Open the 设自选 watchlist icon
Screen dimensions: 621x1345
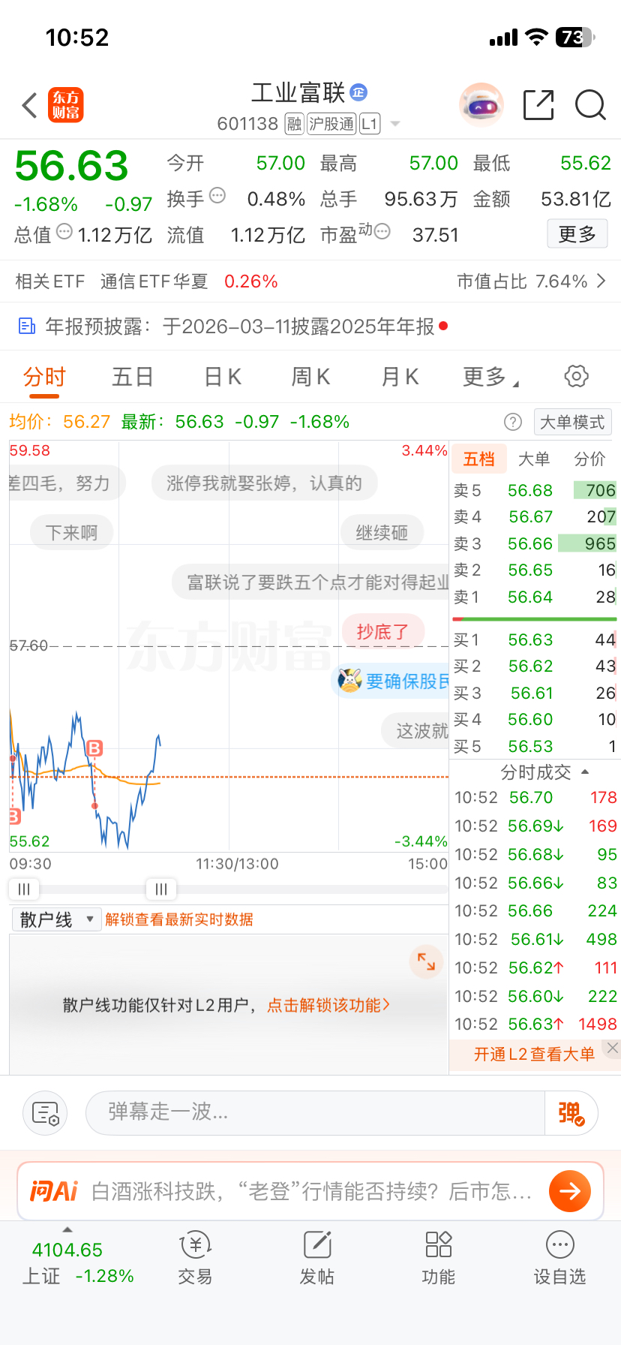click(x=560, y=1259)
